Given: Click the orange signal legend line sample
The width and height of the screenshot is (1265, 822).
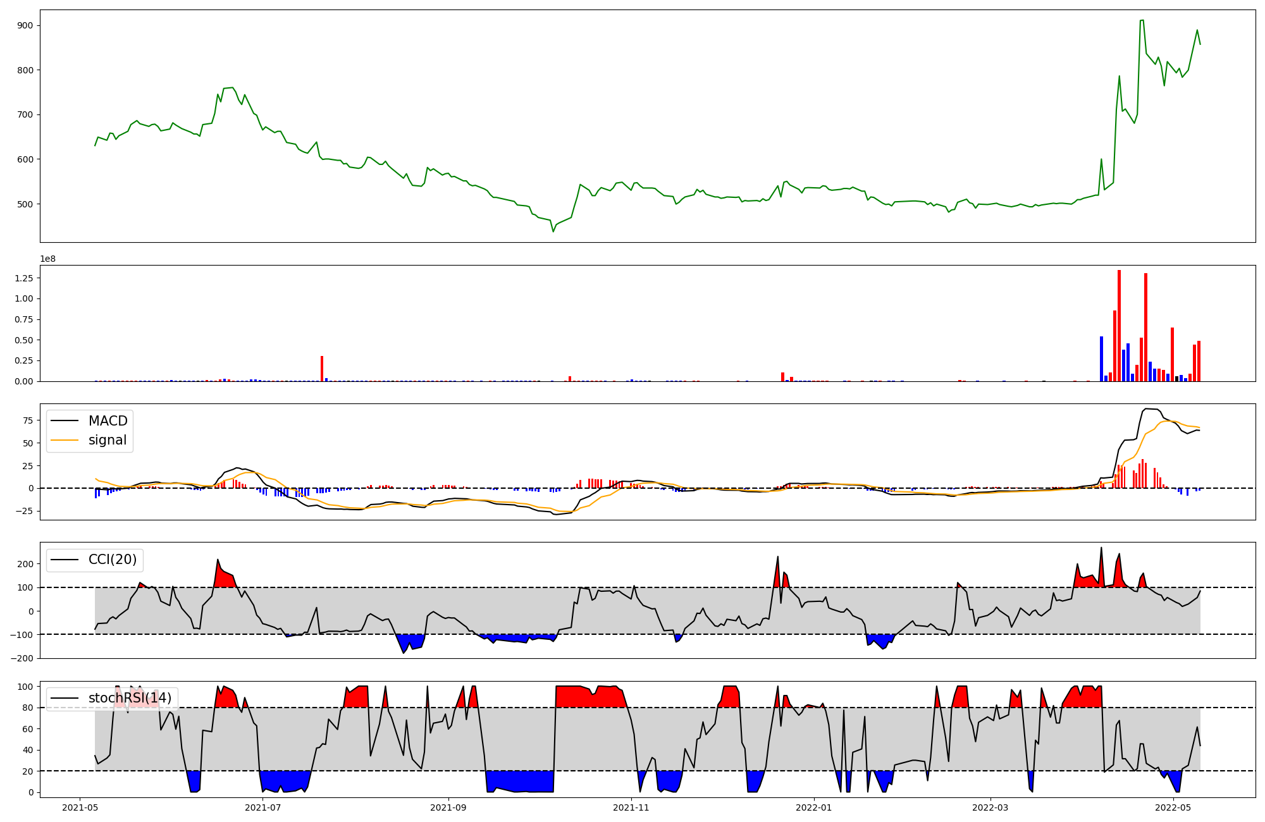Looking at the screenshot, I should point(65,440).
